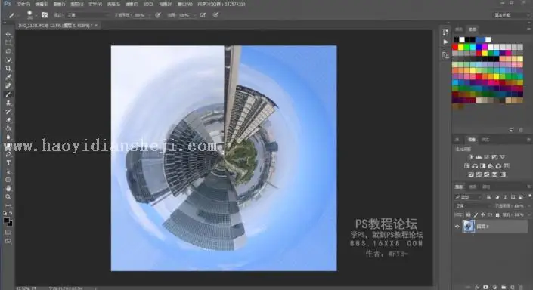Viewport: 533px width, 290px height.
Task: Select the Eyedropper tool
Action: point(8,77)
